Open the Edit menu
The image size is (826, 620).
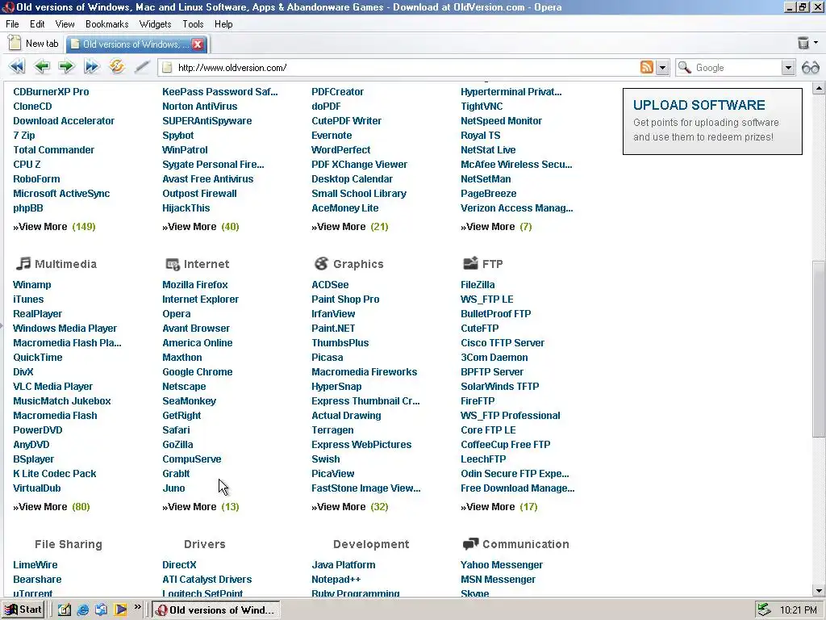(37, 24)
